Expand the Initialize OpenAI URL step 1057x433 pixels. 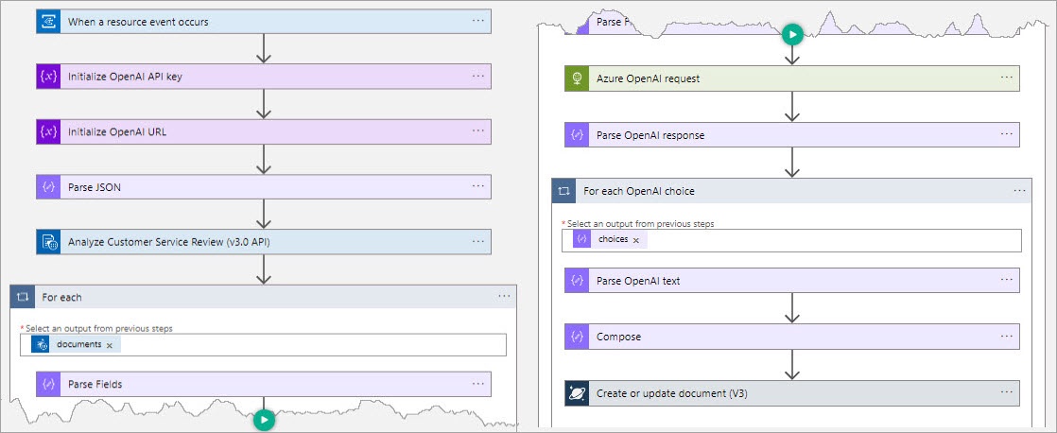264,132
